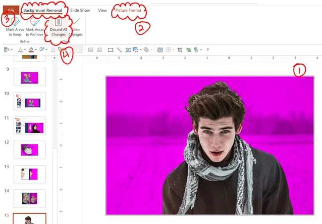Open the File tab
322x224 pixels.
pos(11,10)
